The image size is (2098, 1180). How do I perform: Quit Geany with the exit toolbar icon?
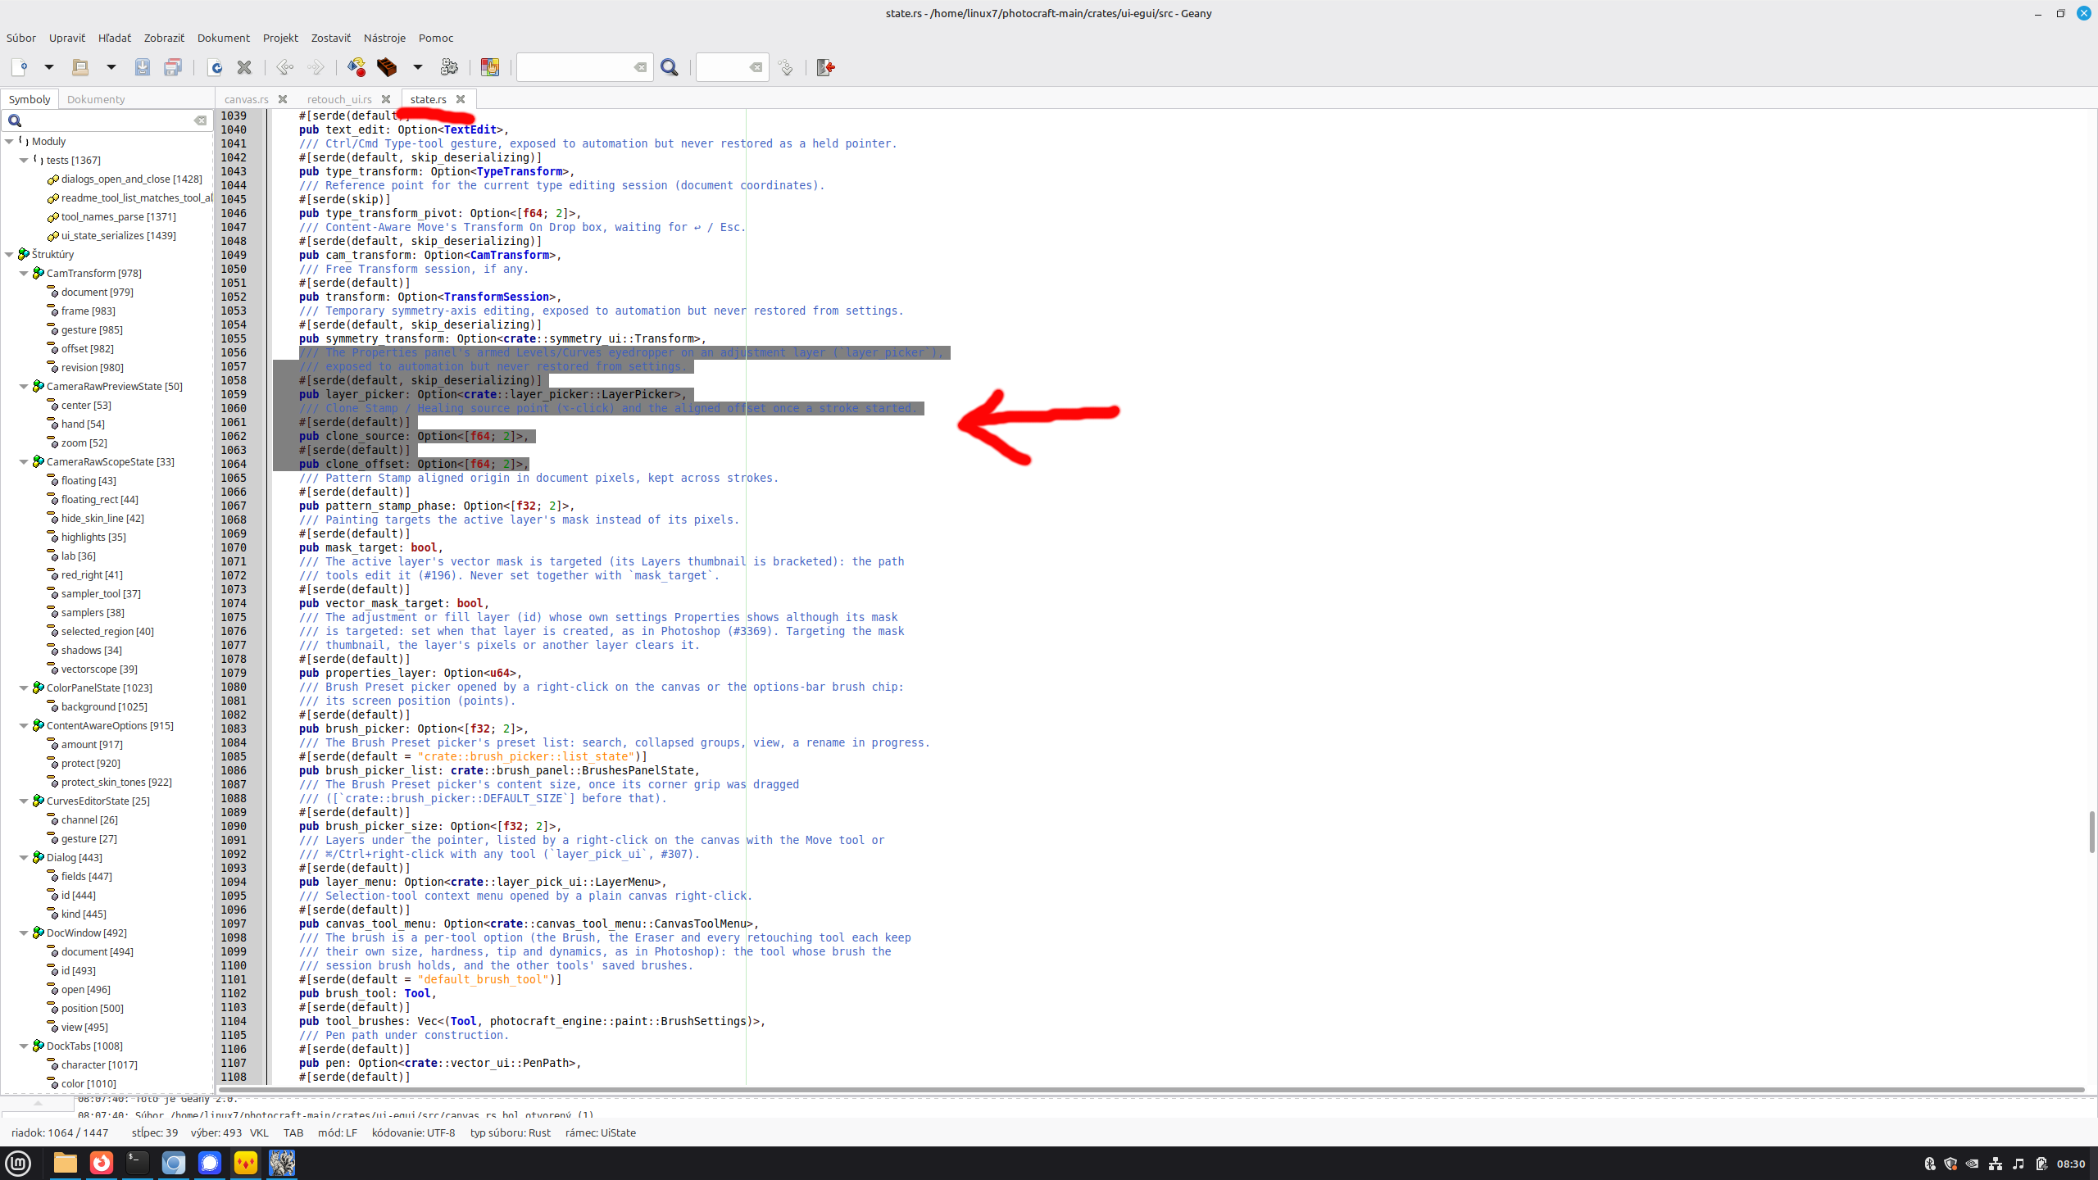826,67
